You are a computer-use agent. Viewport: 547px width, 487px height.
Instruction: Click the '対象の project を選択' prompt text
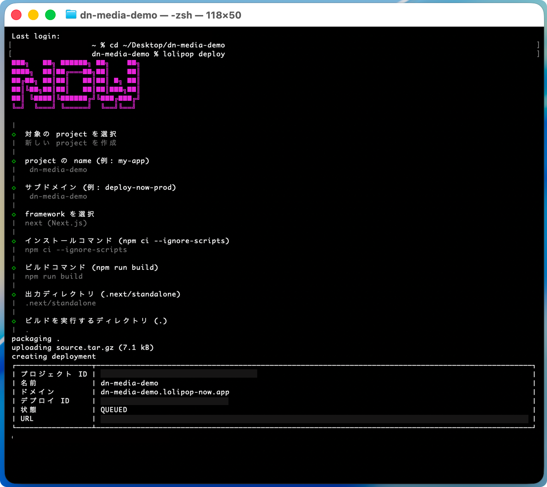point(70,134)
